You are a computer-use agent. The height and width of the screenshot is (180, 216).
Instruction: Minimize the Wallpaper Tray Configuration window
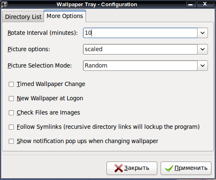click(191, 4)
